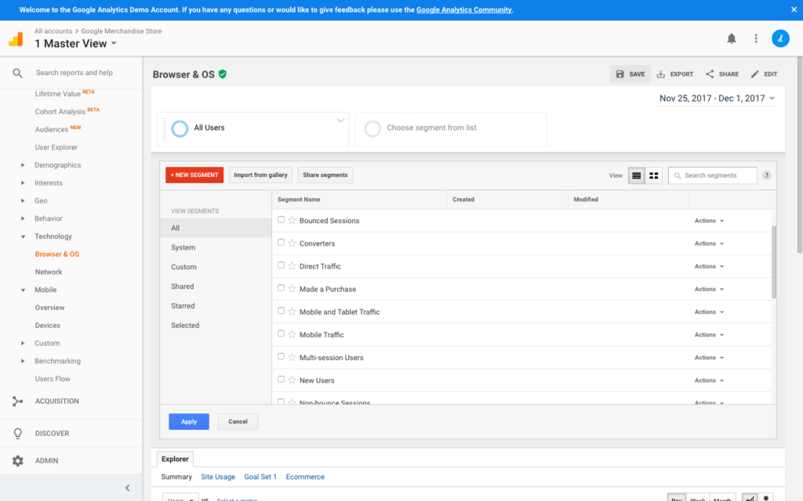Tick the Direct Traffic checkbox
Viewport: 803px width, 501px height.
click(x=282, y=265)
